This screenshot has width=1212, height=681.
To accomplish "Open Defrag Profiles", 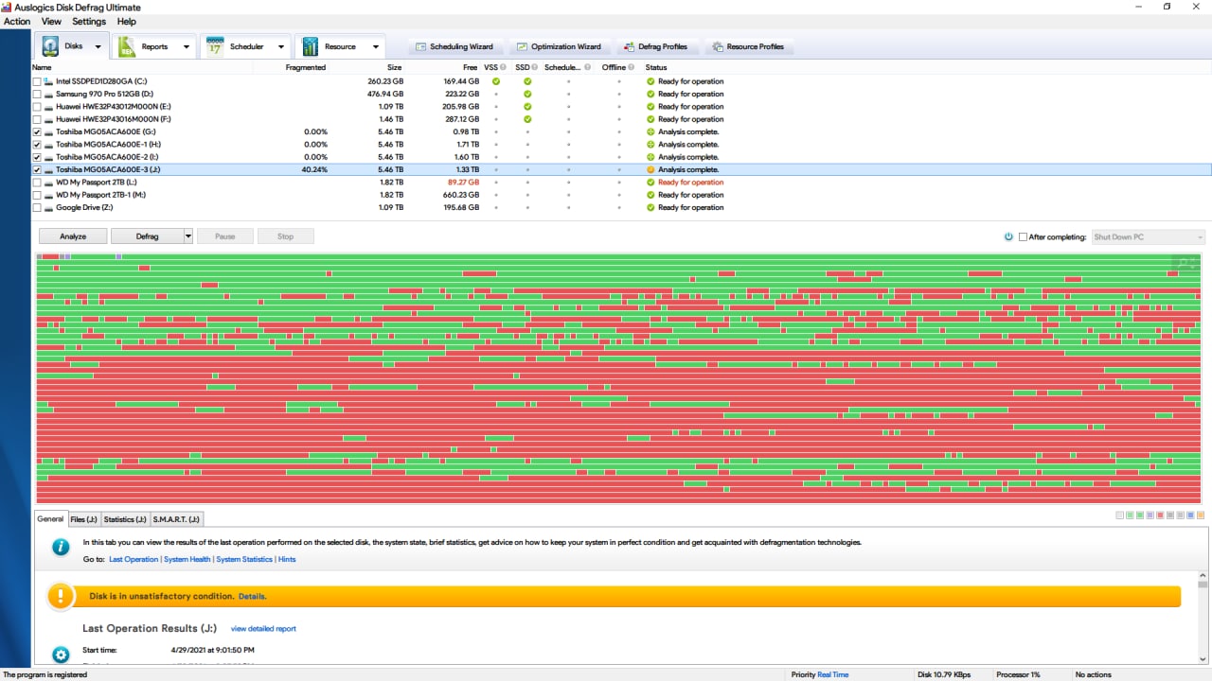I will pos(657,46).
